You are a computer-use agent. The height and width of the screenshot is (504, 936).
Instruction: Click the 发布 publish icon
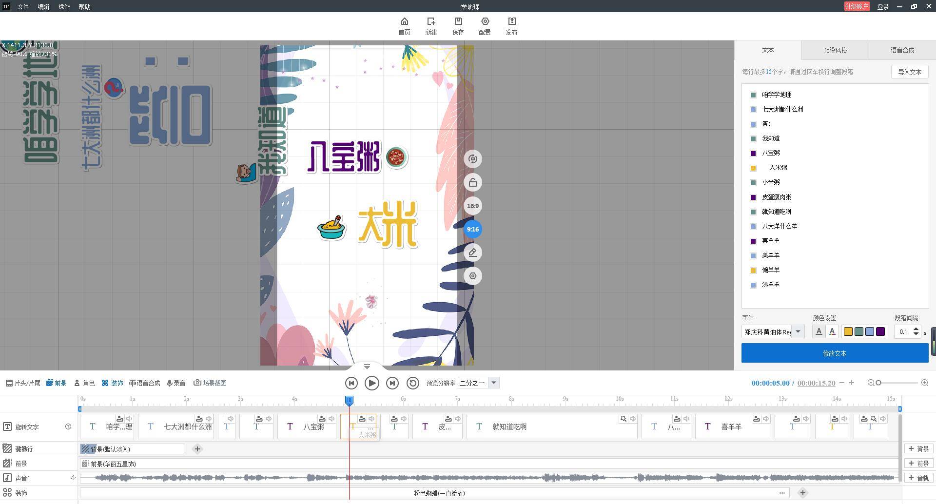click(511, 26)
